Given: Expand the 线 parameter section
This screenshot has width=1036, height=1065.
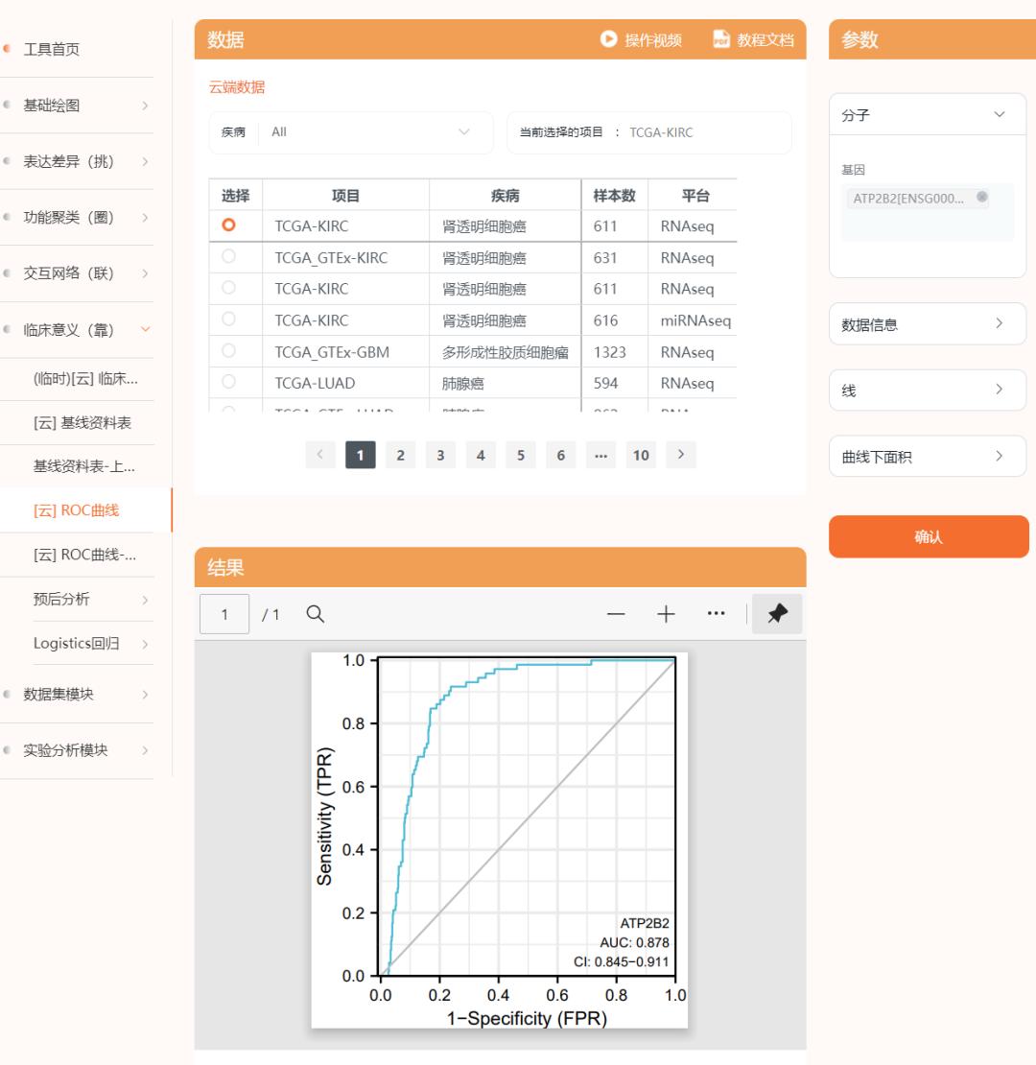Looking at the screenshot, I should [x=928, y=390].
